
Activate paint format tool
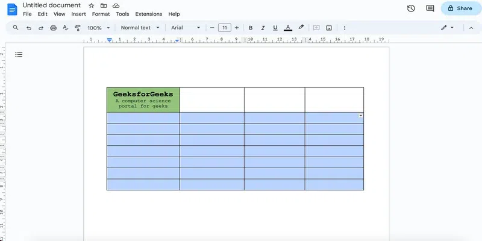point(78,28)
